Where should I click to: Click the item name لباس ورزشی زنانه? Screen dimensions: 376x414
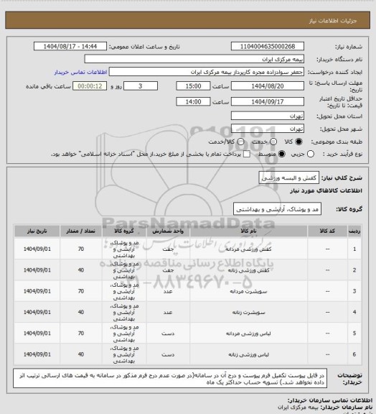(x=248, y=354)
